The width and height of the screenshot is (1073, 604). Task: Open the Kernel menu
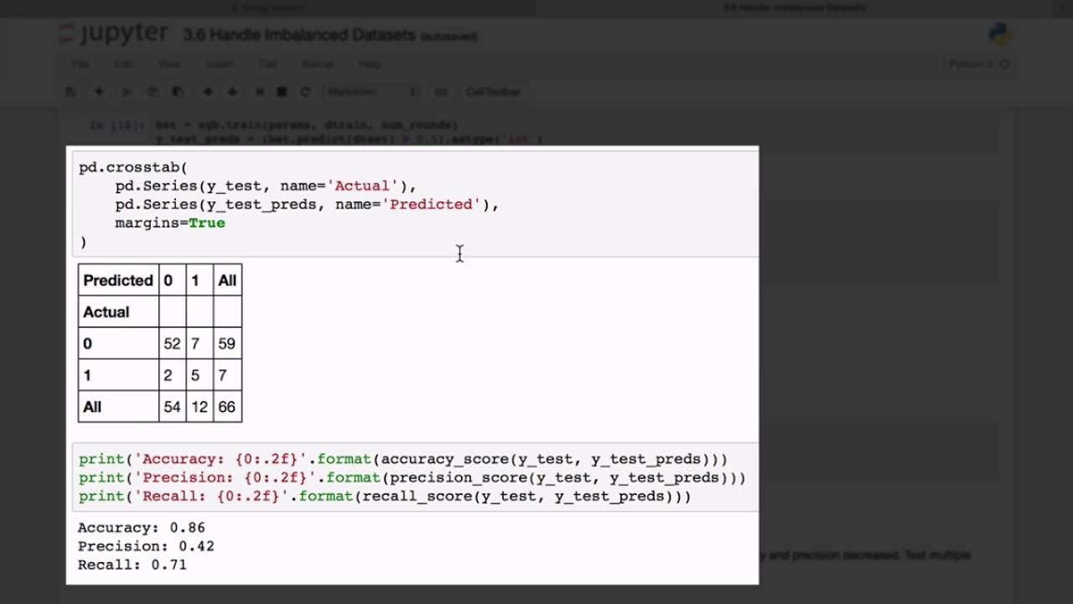[318, 65]
